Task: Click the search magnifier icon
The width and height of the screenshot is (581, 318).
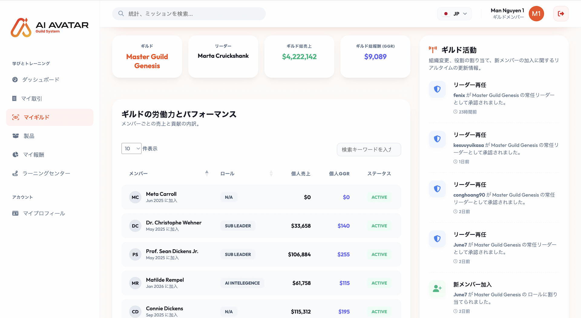Action: click(121, 14)
